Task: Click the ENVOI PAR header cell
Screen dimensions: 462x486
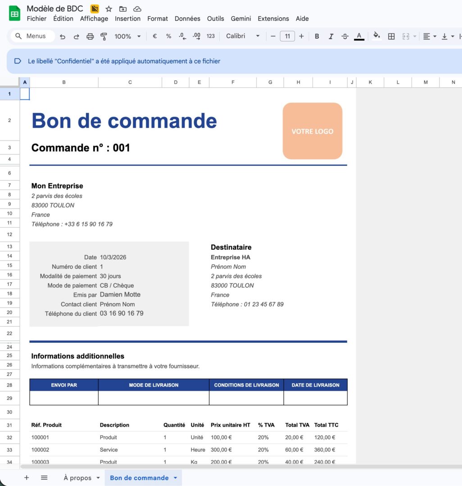Action: tap(64, 385)
